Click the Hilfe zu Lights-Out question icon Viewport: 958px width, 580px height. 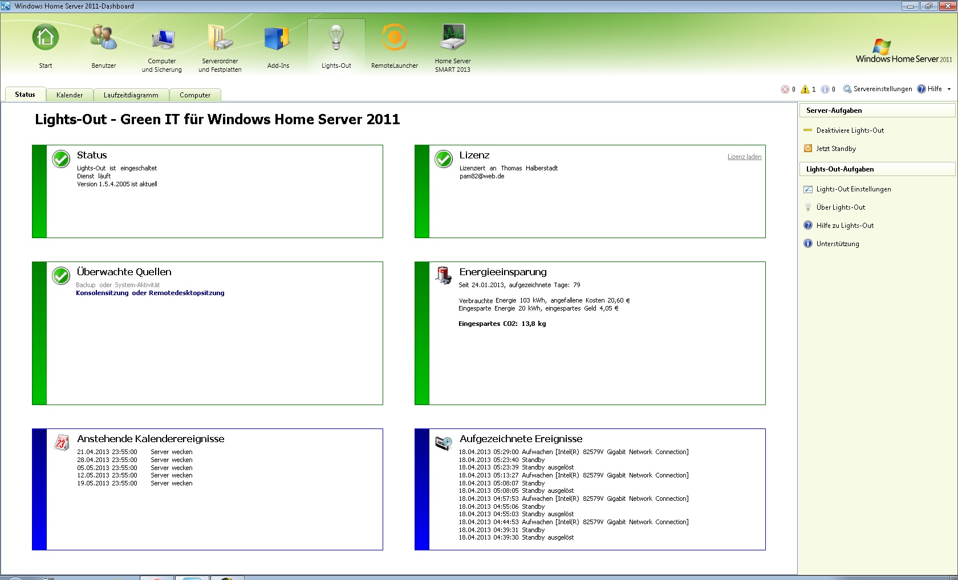(x=808, y=226)
